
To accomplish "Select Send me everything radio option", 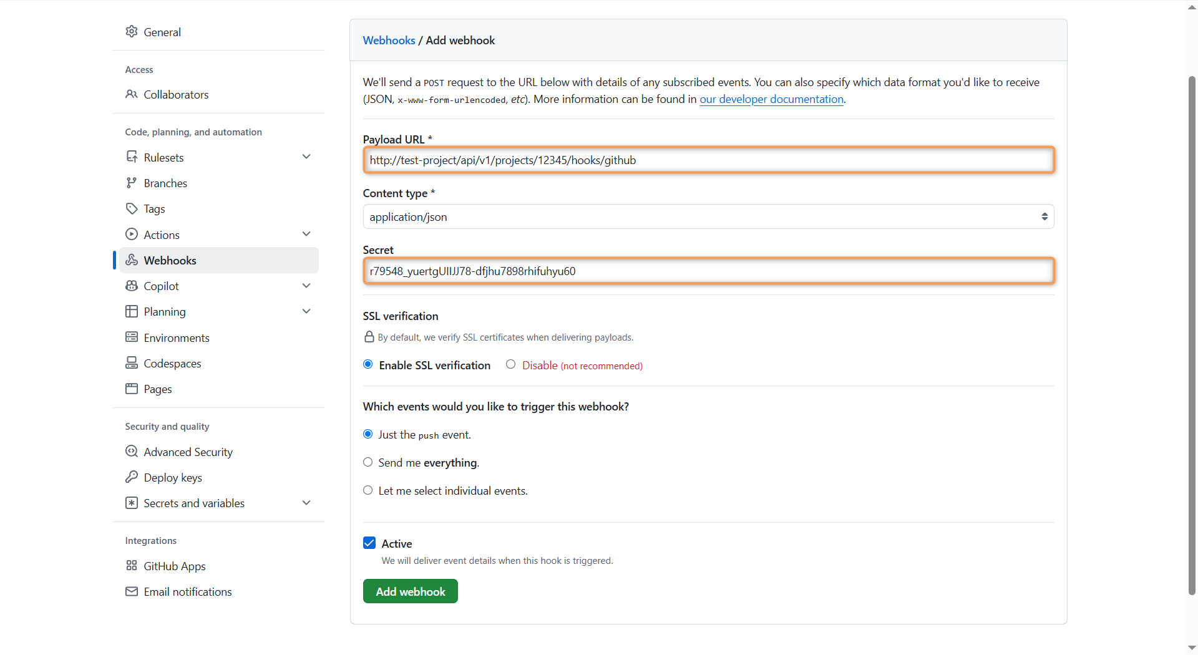I will [x=368, y=462].
